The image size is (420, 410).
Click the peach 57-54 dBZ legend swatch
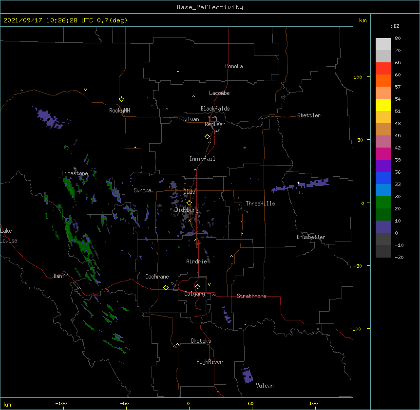pos(383,93)
